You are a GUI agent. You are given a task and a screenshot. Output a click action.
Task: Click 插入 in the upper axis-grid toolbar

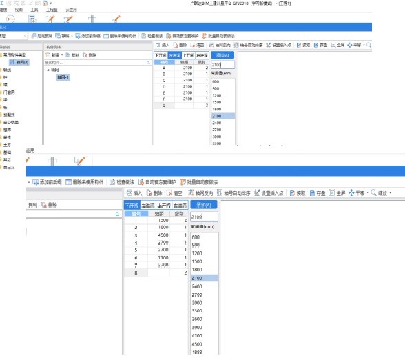tap(163, 45)
